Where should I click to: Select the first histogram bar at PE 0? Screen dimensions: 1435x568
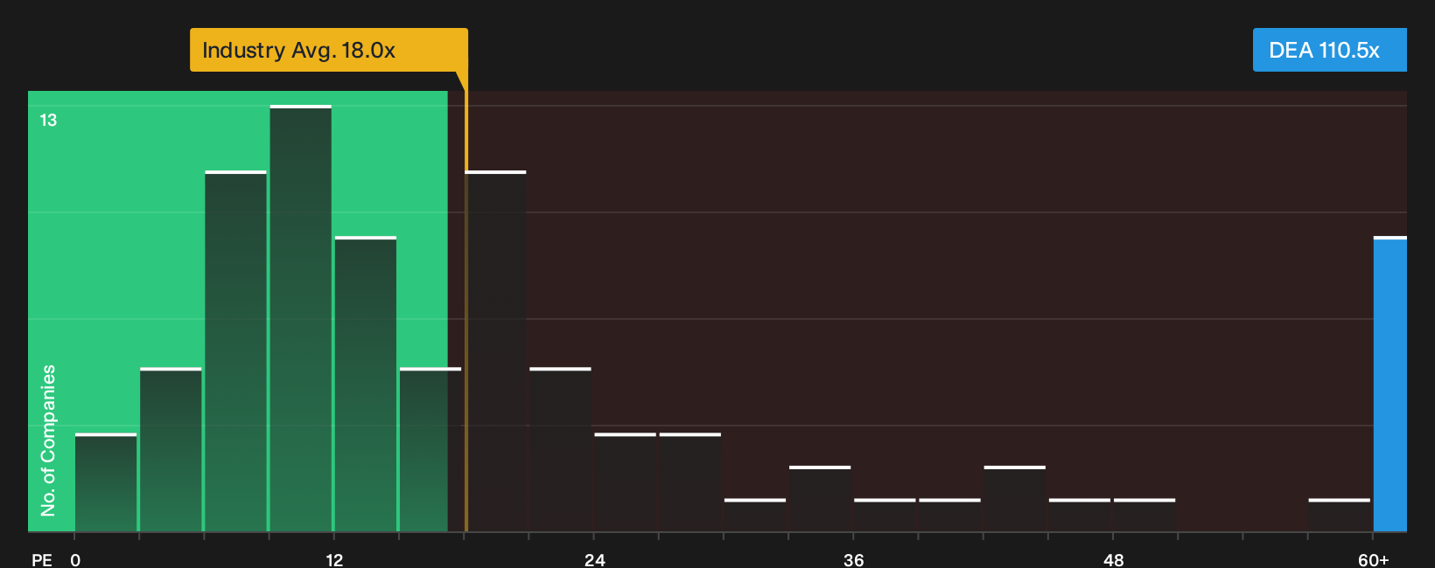click(106, 482)
